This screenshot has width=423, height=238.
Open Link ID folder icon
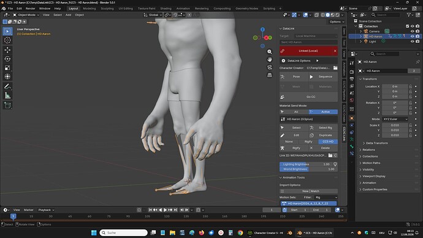(330, 155)
